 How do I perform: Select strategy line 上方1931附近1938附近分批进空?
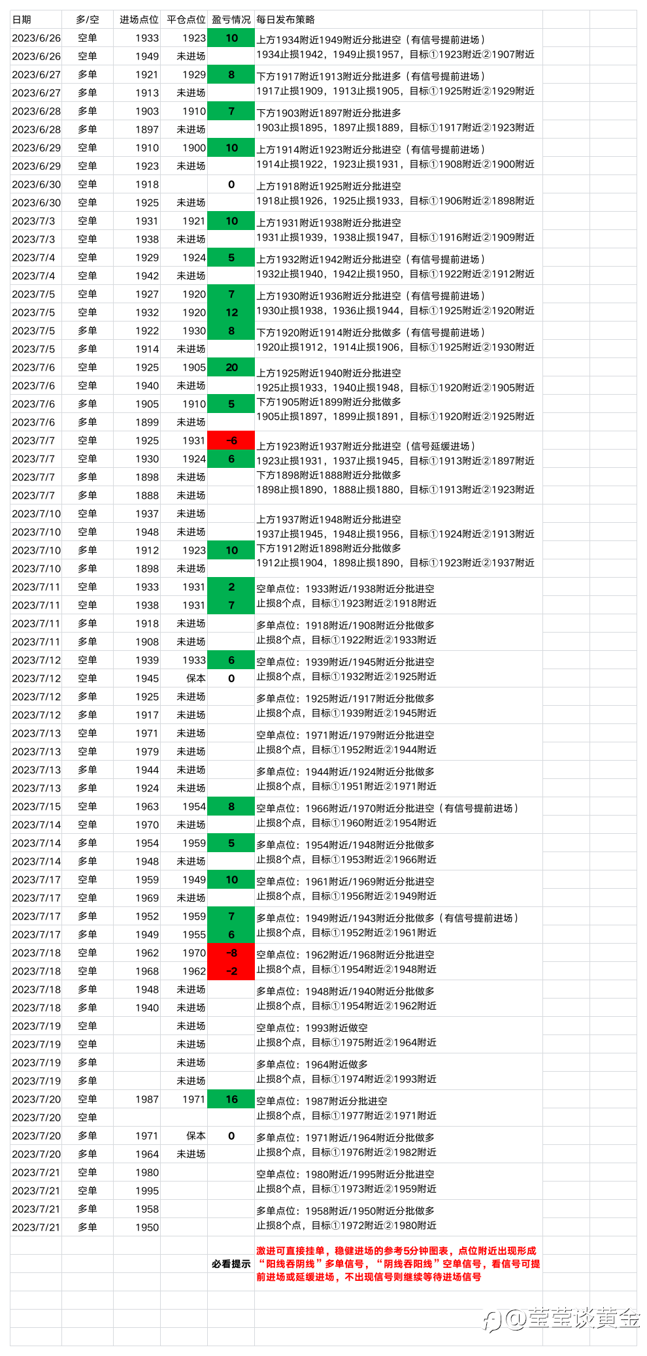329,223
